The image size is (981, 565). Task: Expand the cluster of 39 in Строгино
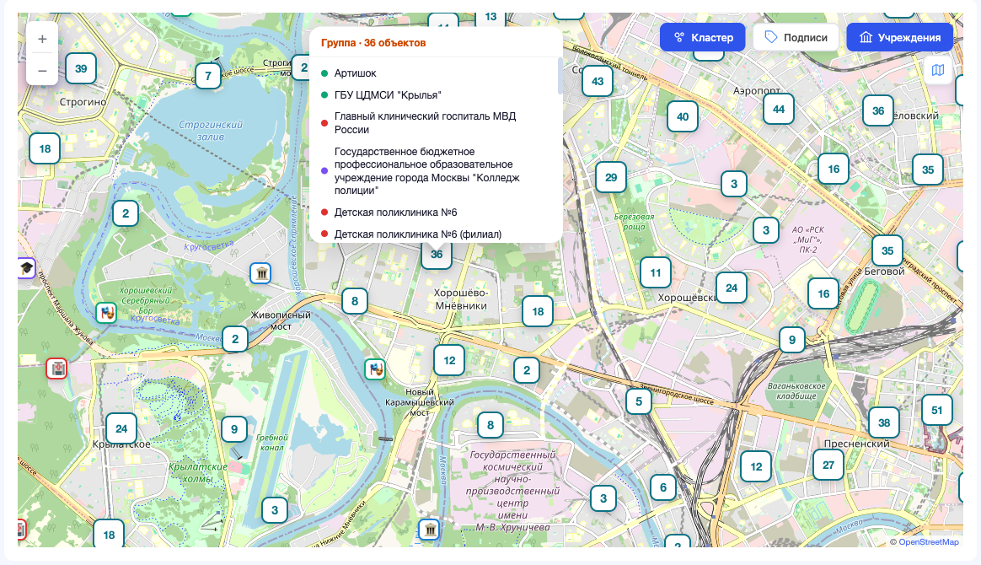point(81,69)
